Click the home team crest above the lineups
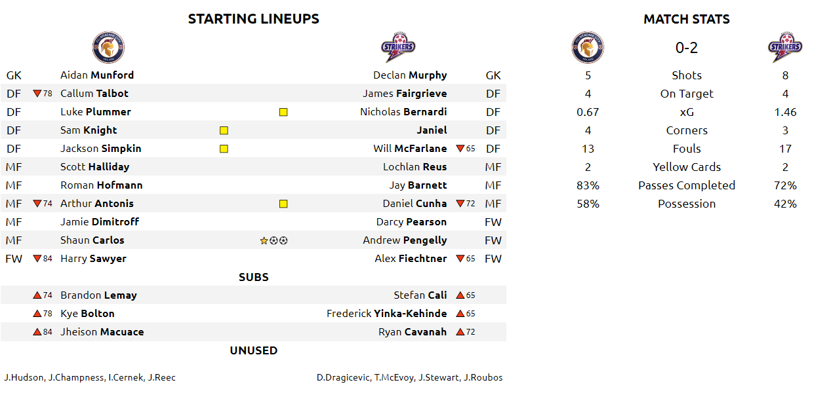Viewport: 829px width, 393px height. click(108, 48)
